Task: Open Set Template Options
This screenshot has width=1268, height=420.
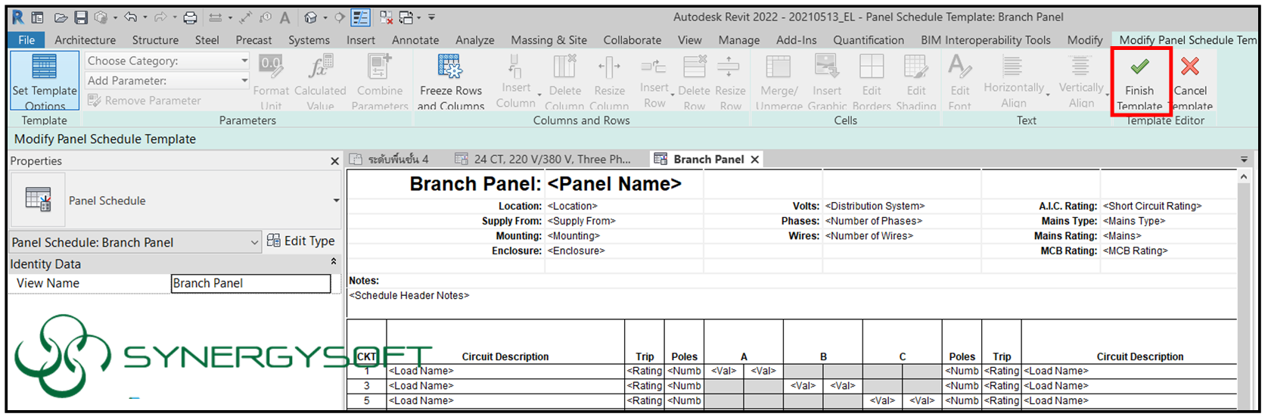Action: pos(45,81)
